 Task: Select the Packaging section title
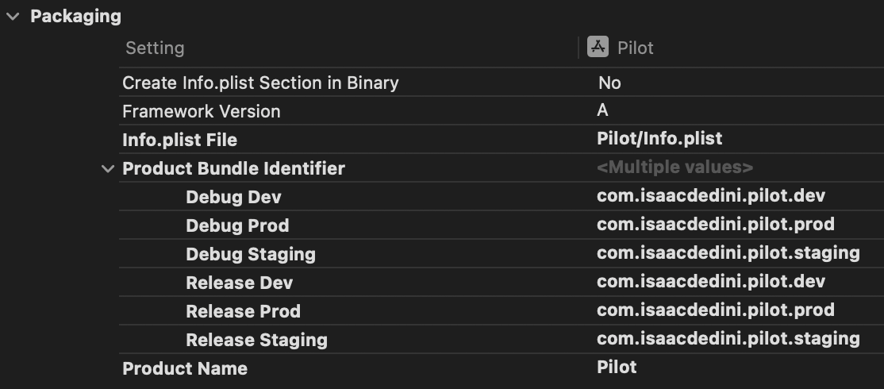point(75,16)
